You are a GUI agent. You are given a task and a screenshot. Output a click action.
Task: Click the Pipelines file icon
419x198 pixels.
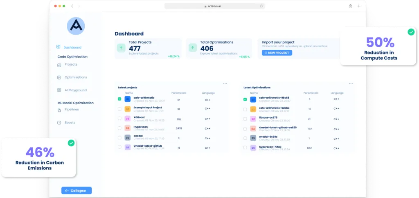(59, 110)
